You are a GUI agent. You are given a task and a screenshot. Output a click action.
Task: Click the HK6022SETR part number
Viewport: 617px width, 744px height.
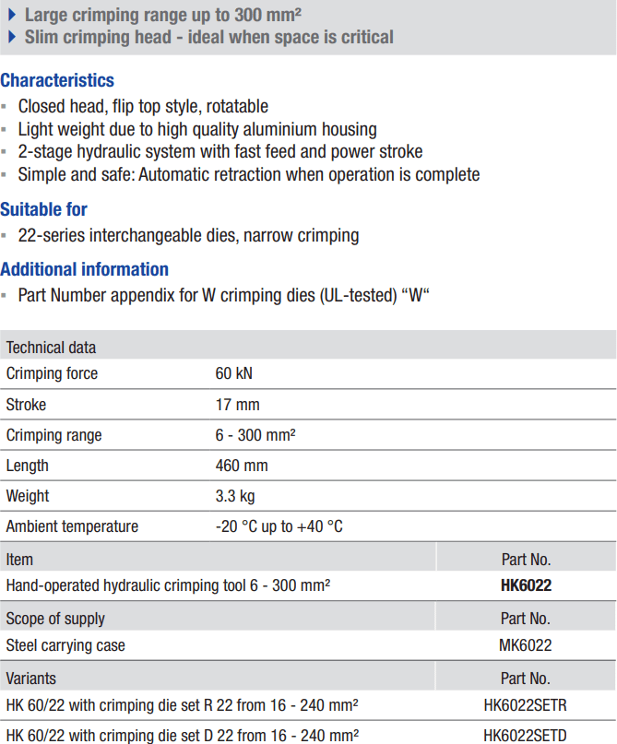(526, 706)
